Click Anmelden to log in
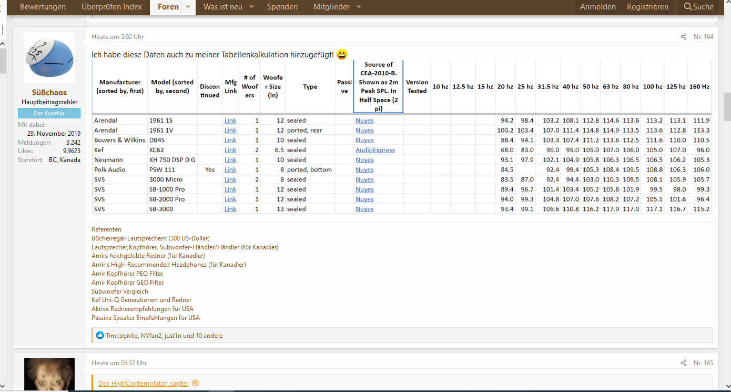This screenshot has height=392, width=731. (x=598, y=7)
